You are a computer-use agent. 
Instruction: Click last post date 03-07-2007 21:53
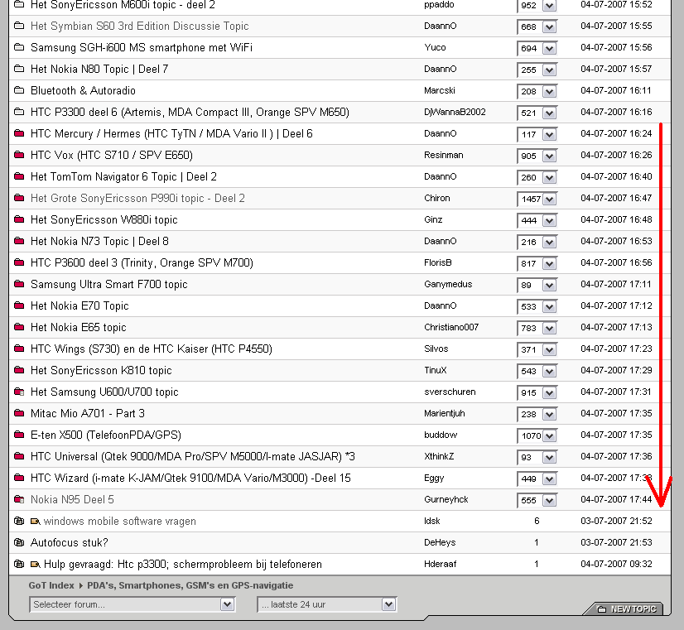616,542
